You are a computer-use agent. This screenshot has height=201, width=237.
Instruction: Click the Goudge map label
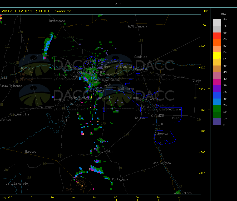tap(115, 80)
